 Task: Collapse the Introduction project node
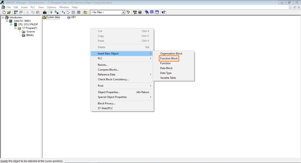pos(3,17)
